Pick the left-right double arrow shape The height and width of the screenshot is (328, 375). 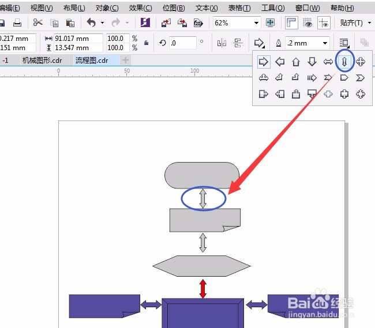click(328, 62)
